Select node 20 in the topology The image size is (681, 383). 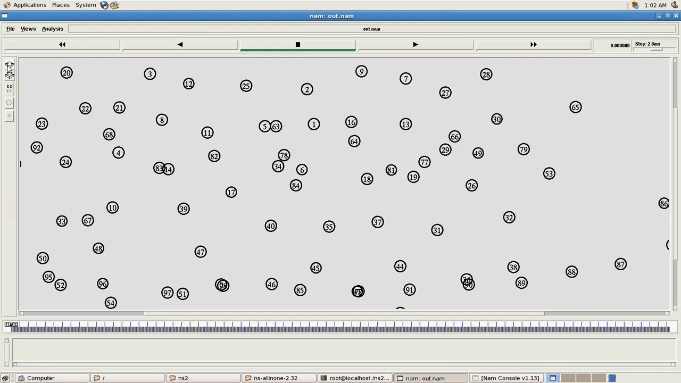pos(66,73)
